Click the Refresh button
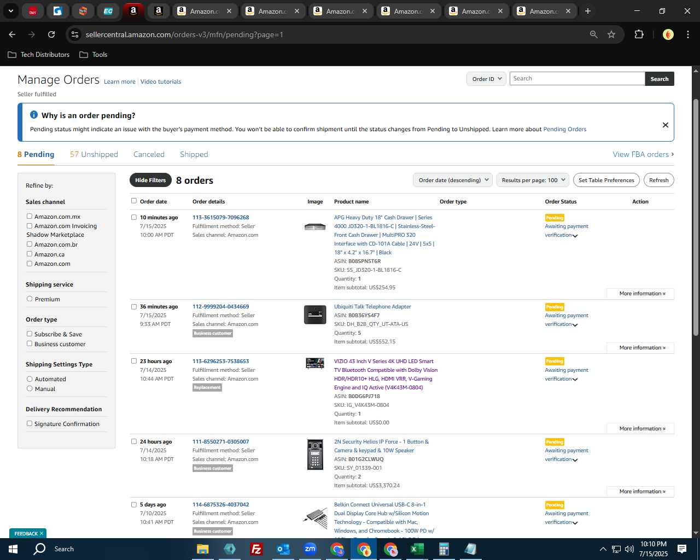The image size is (700, 560). coord(658,180)
